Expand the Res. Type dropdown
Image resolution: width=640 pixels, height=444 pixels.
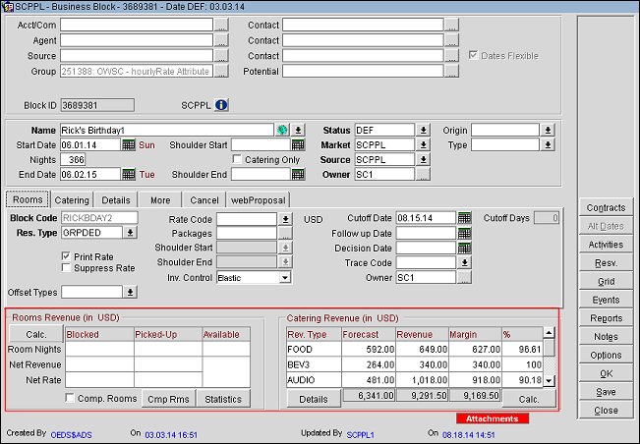[x=129, y=233]
